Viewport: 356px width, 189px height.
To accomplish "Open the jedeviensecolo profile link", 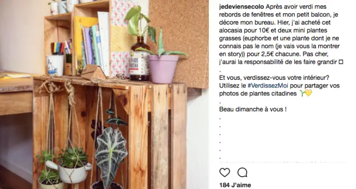I will 242,7.
